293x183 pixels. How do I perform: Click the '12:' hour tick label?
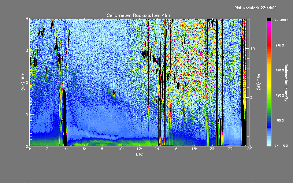tap(139, 149)
